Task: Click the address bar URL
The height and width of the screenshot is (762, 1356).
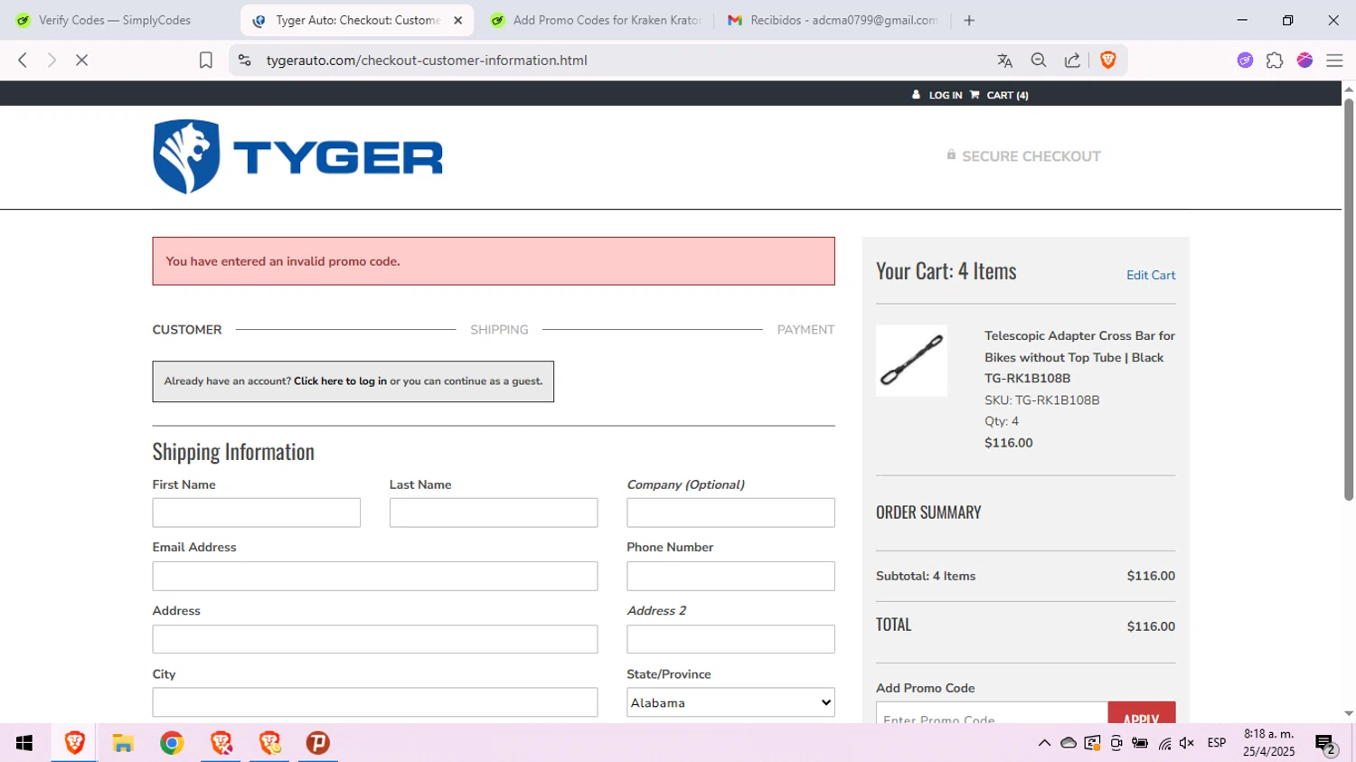Action: (x=427, y=61)
